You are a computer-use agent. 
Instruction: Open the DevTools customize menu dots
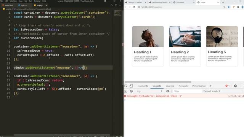click(241, 86)
